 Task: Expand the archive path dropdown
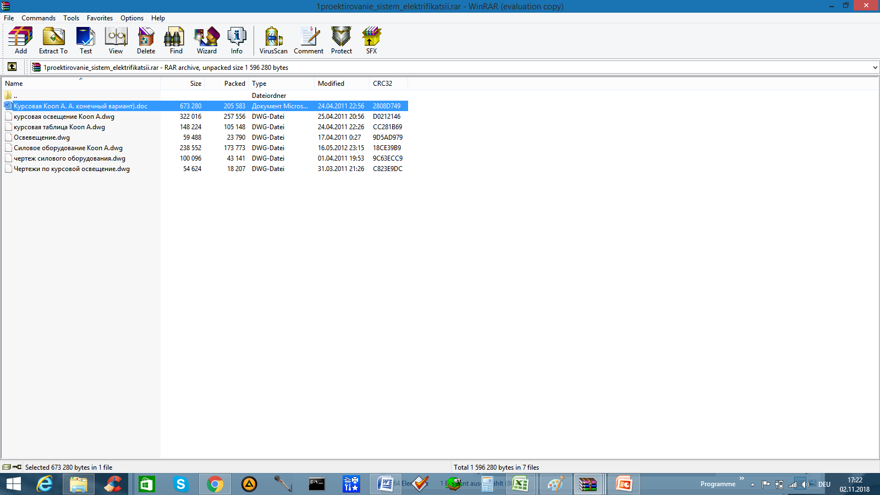pos(875,68)
